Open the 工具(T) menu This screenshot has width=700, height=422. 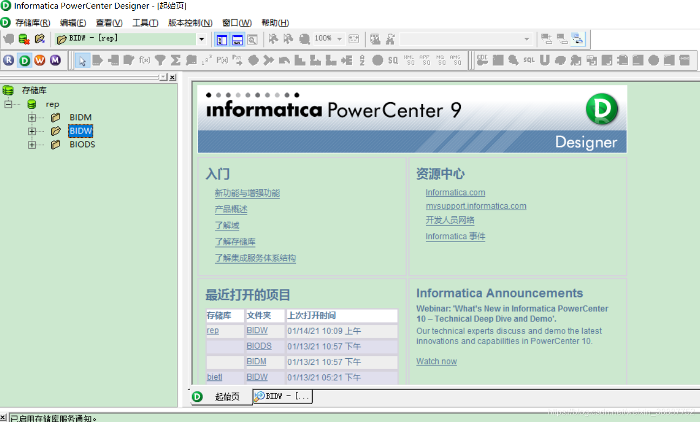[146, 23]
